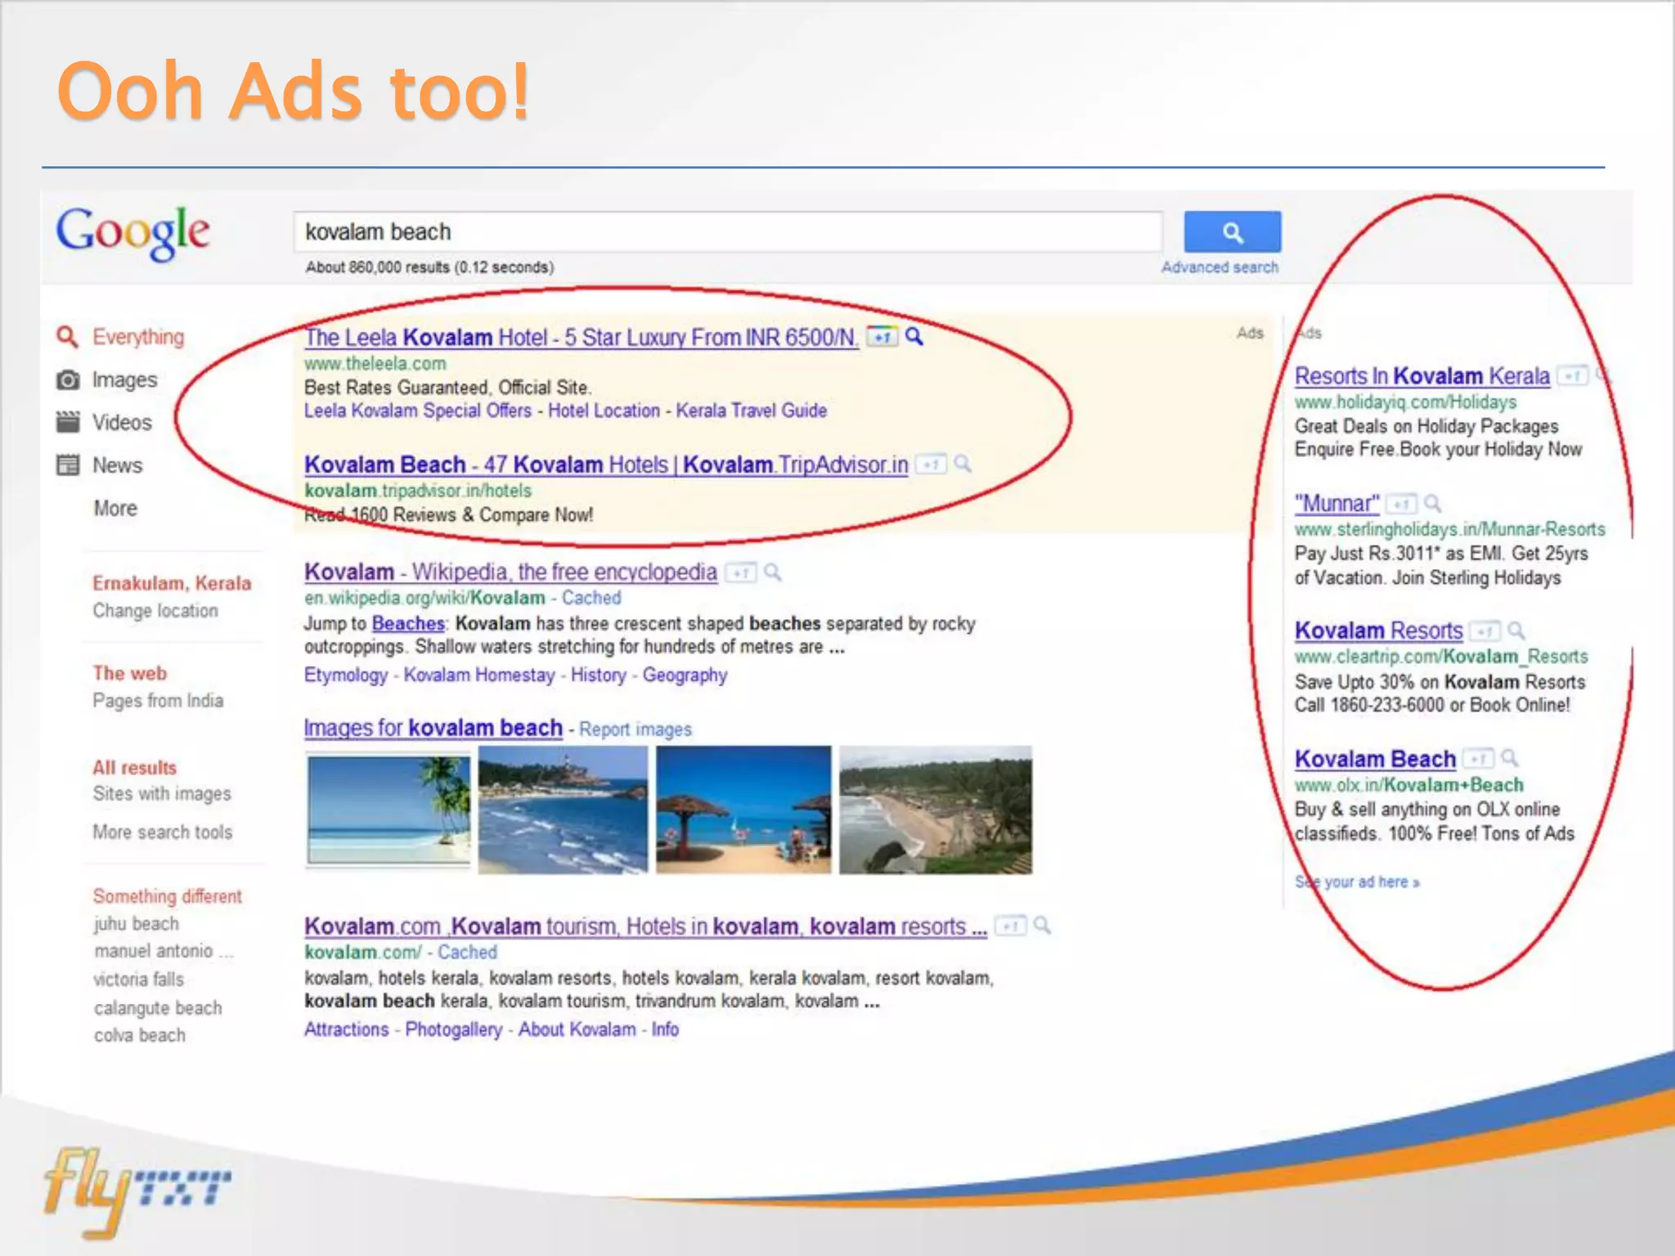Open The Leela Kovalam Hotel ad title
The height and width of the screenshot is (1256, 1675).
click(582, 338)
